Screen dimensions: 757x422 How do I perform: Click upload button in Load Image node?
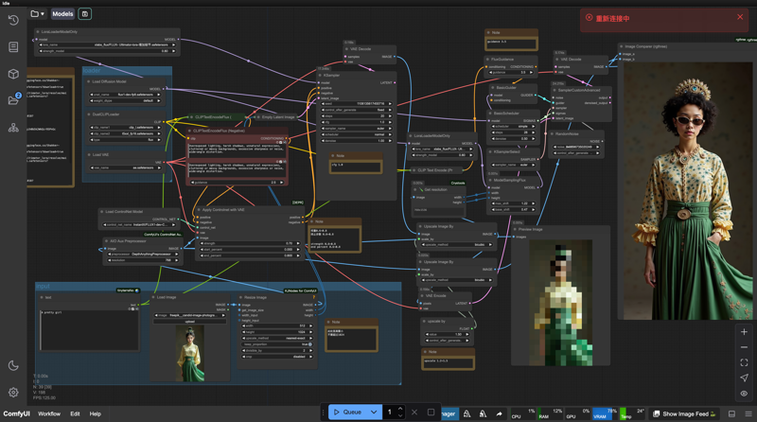click(190, 321)
